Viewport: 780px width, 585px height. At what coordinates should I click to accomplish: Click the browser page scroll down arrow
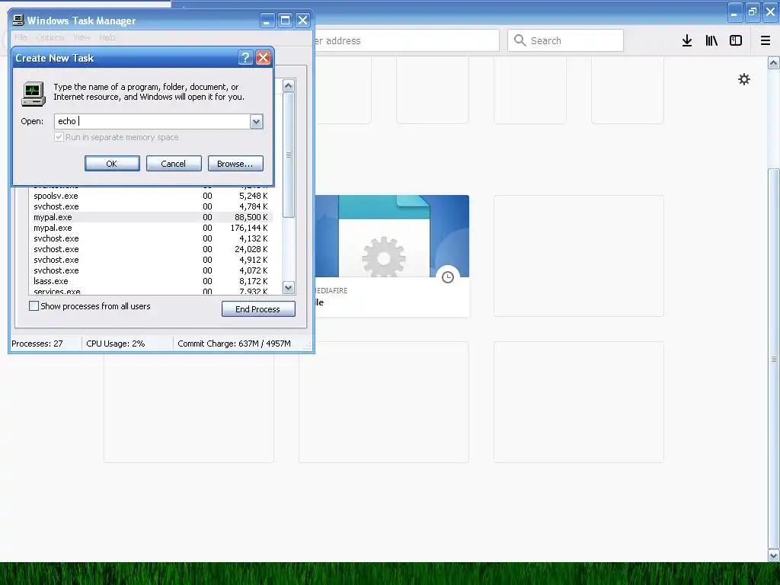click(774, 555)
